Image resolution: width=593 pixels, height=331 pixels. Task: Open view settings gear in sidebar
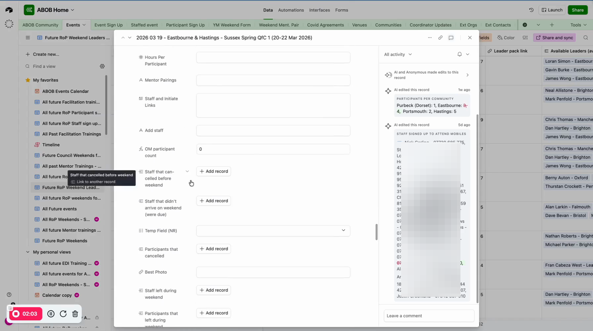coord(102,66)
